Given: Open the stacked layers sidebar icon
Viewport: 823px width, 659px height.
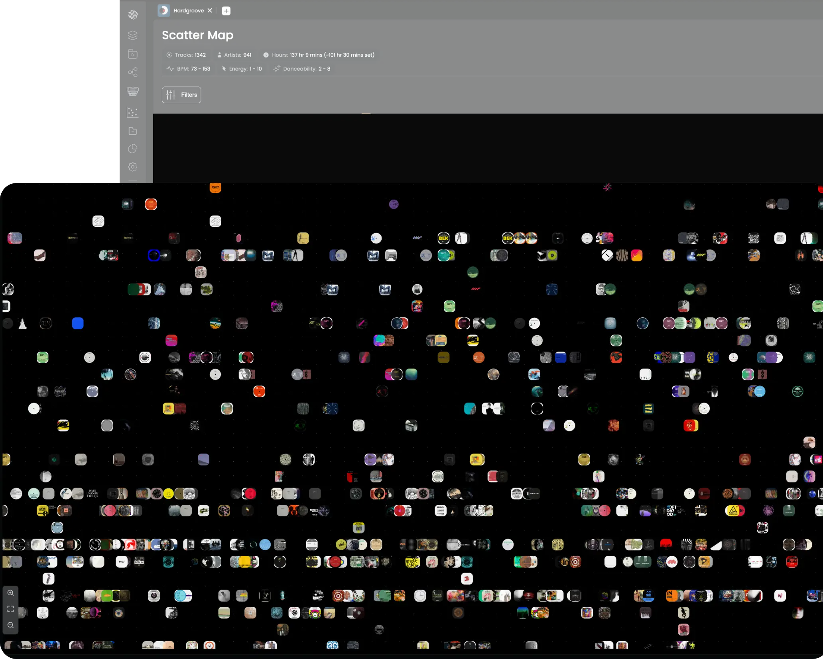Looking at the screenshot, I should point(133,35).
